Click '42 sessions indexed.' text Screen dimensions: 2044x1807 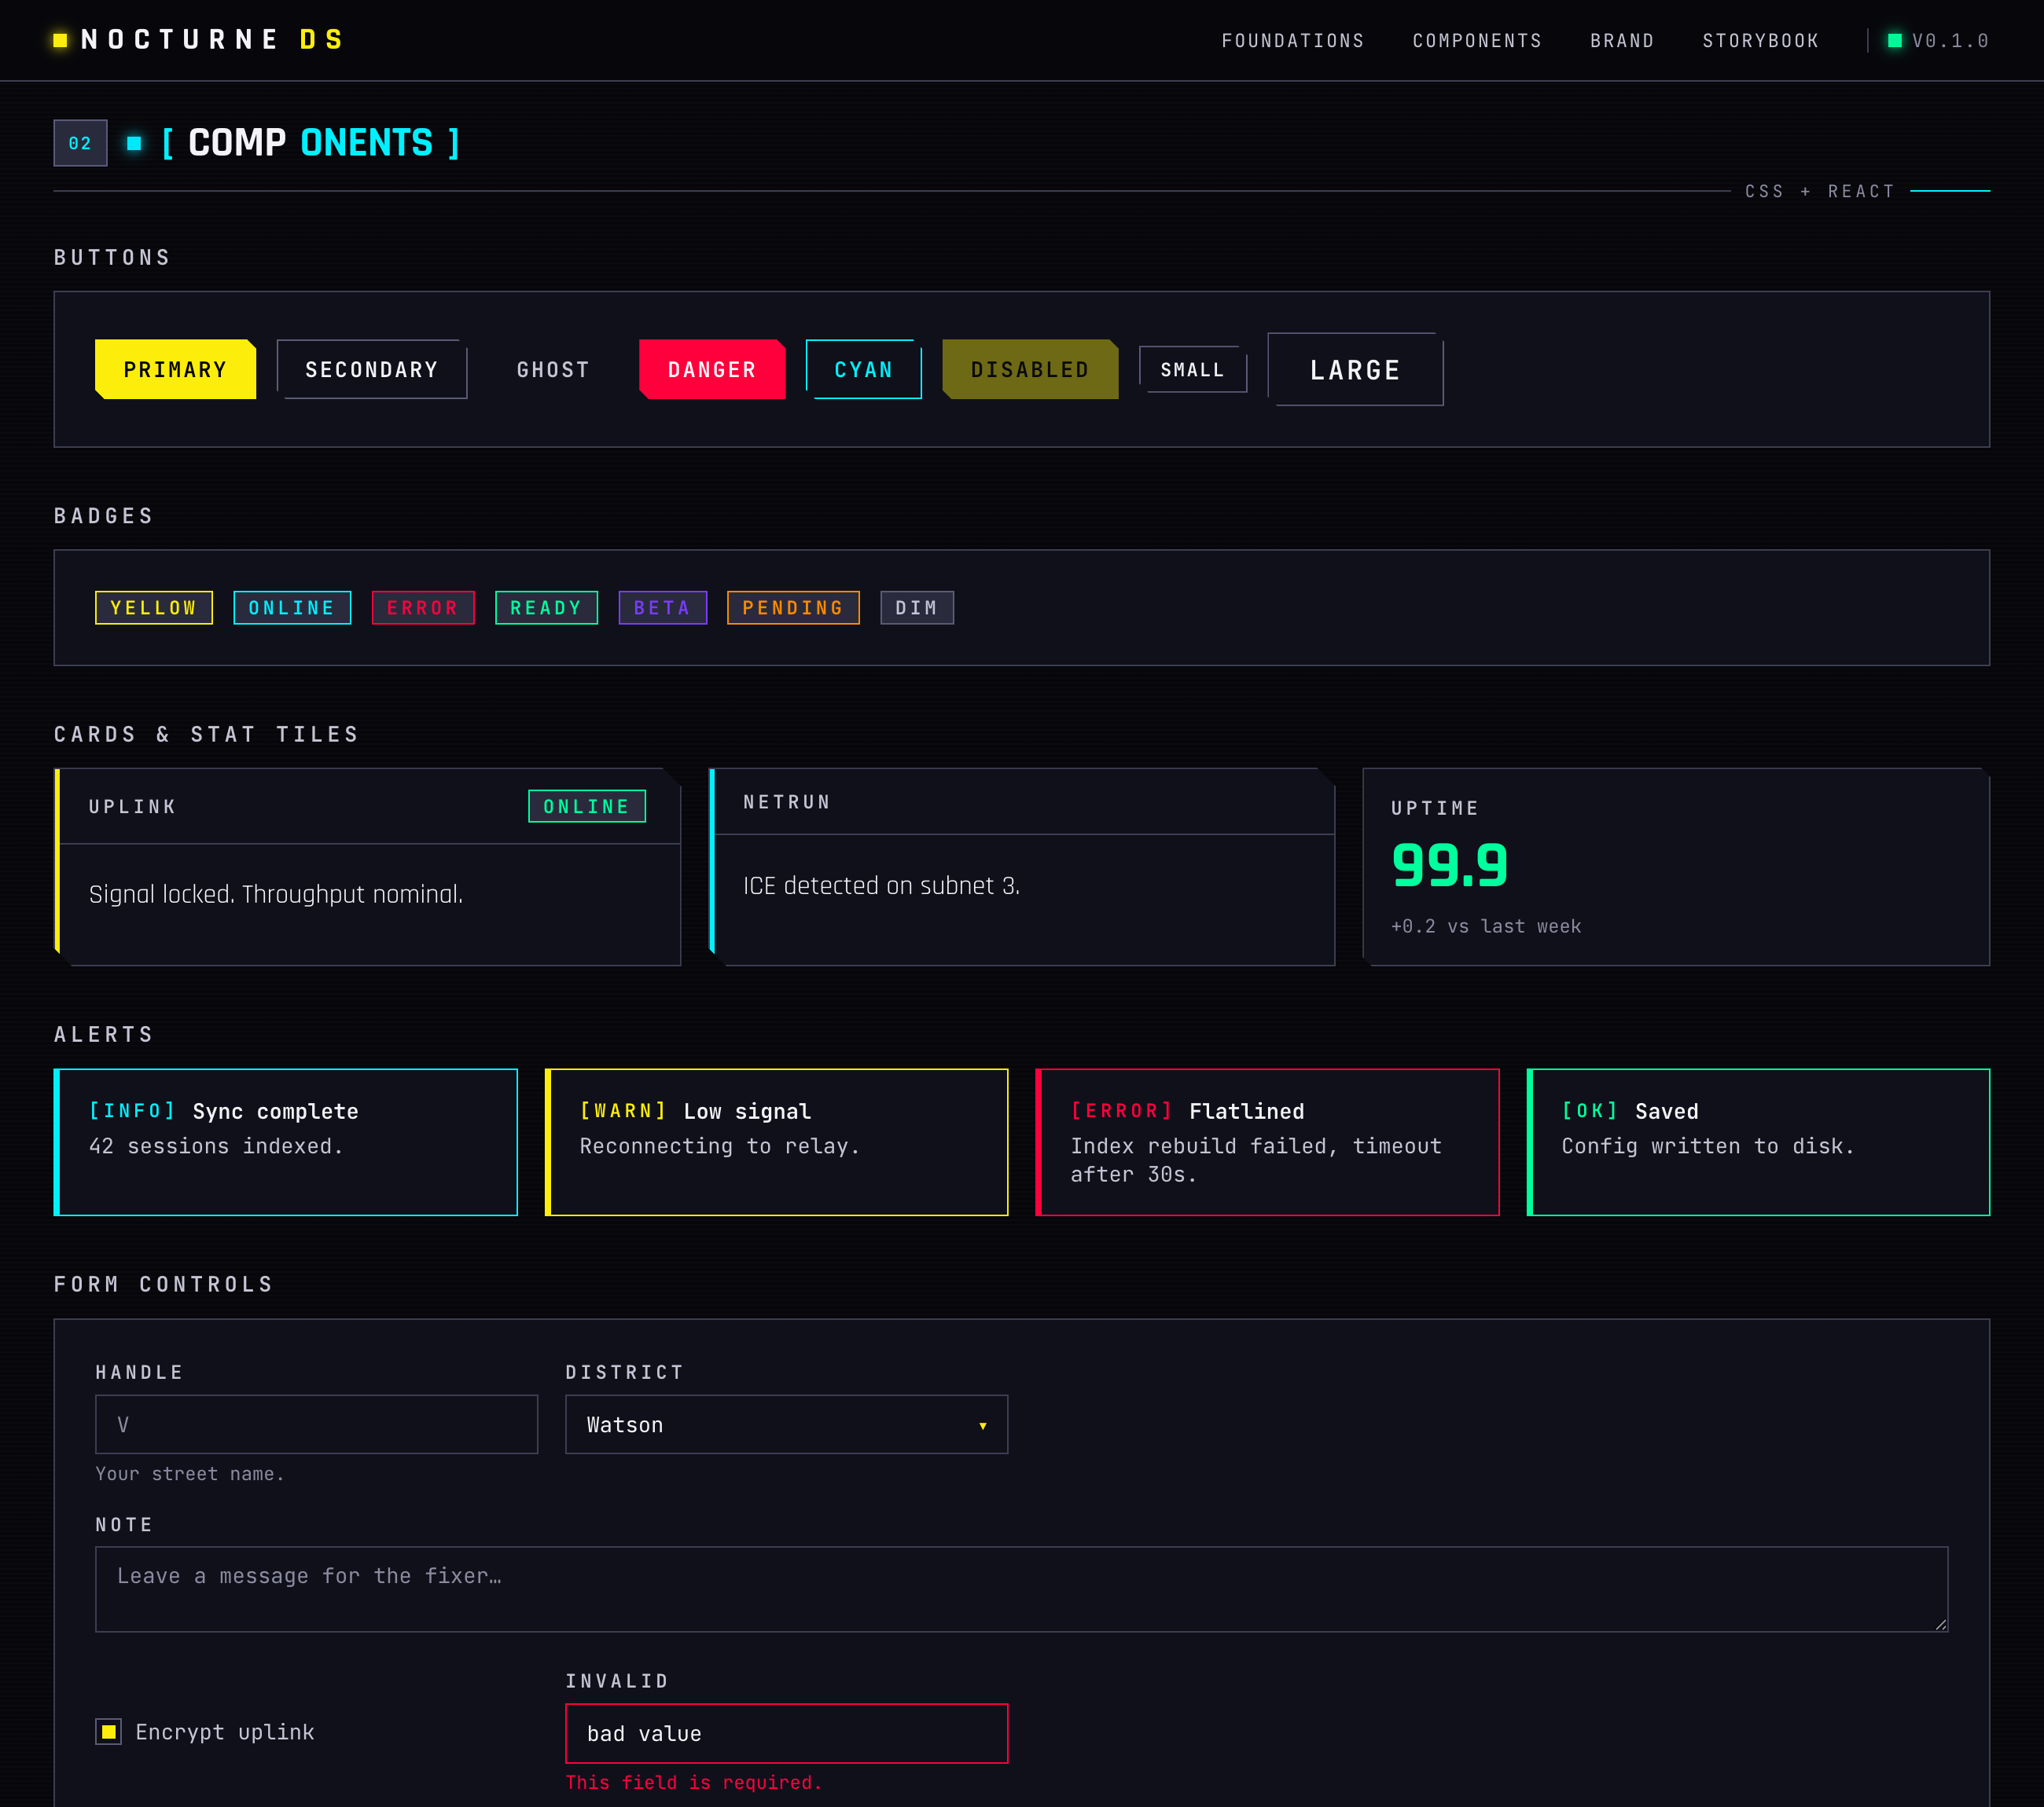216,1146
